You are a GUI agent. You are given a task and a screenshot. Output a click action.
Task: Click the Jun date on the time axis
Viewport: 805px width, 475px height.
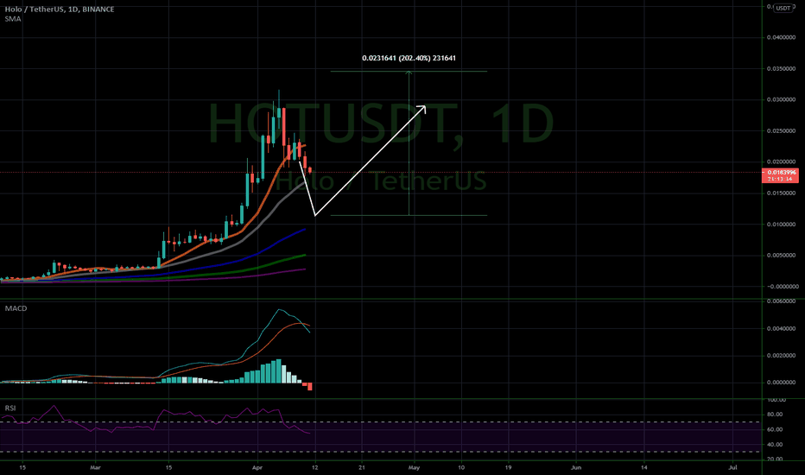[576, 468]
